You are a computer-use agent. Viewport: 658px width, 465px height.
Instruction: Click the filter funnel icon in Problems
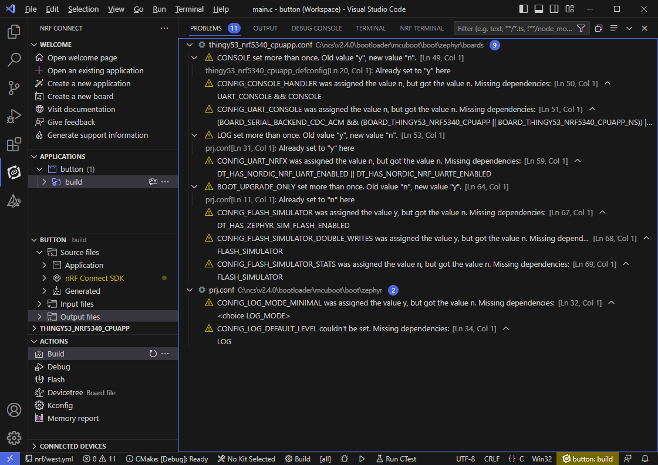pos(581,28)
